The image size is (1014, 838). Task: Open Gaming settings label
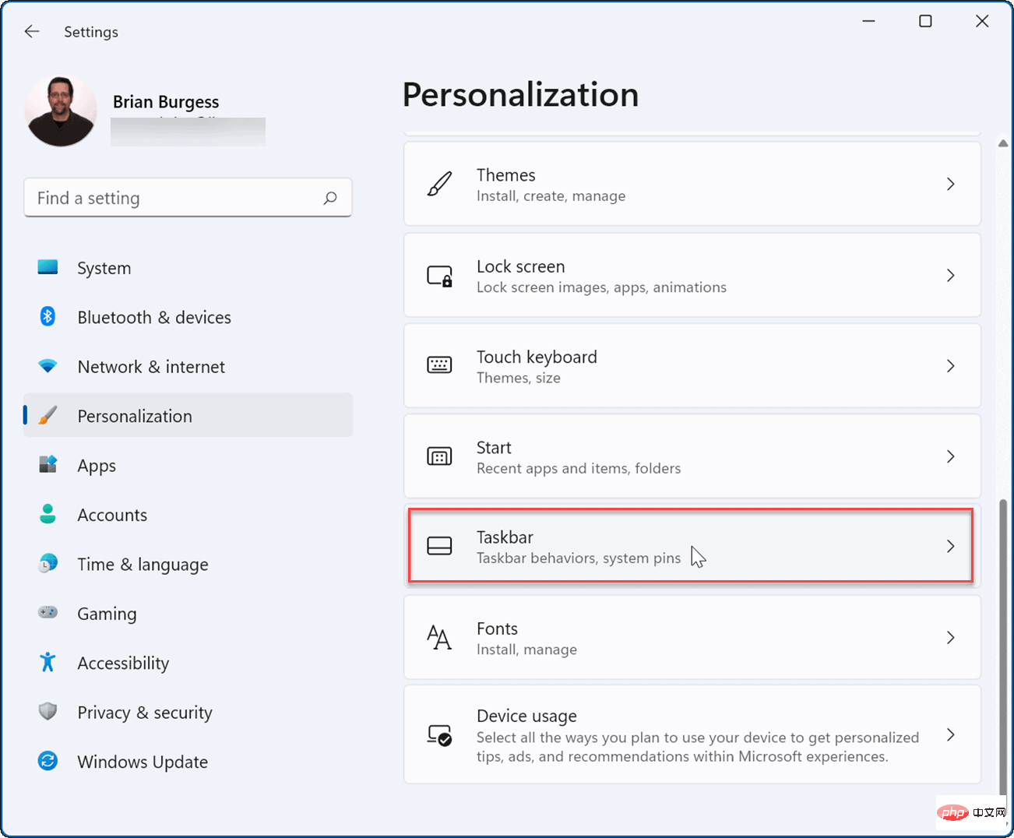tap(107, 614)
